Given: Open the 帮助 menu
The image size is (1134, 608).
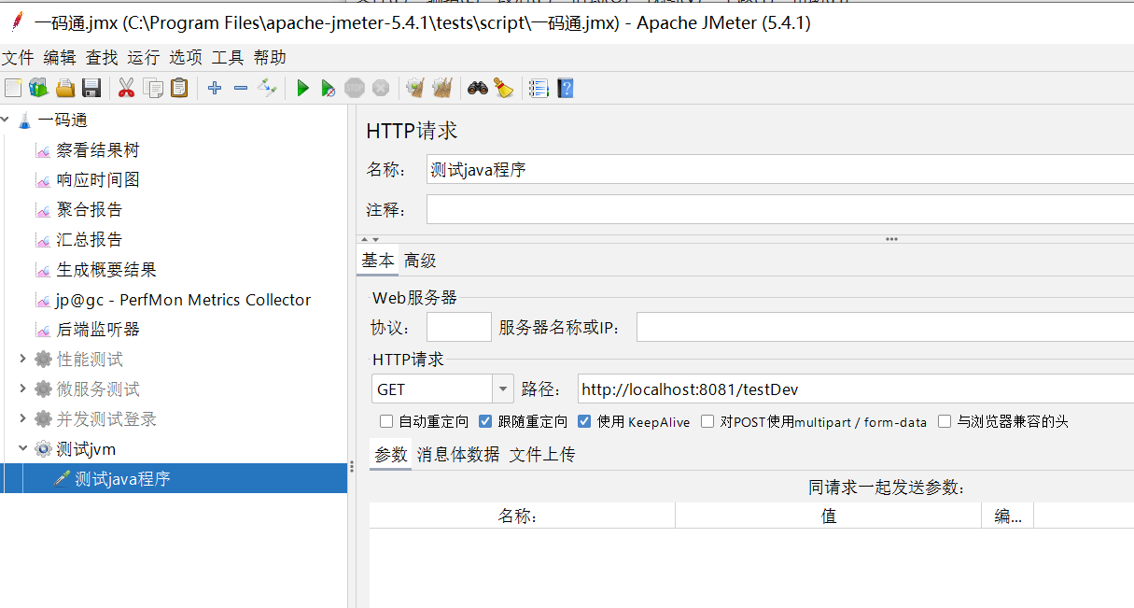Looking at the screenshot, I should click(x=270, y=58).
